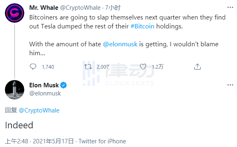The height and width of the screenshot is (147, 237).
Task: Open the @elonmusk mention in the tweet
Action: point(120,44)
